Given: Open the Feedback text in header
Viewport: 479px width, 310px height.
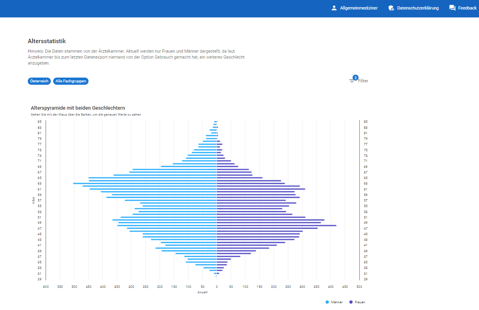Looking at the screenshot, I should [467, 8].
